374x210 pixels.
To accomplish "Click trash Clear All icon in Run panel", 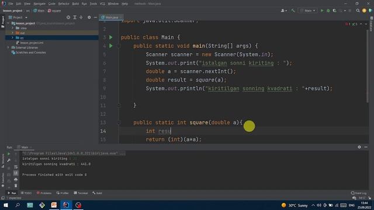I will coord(16,185).
